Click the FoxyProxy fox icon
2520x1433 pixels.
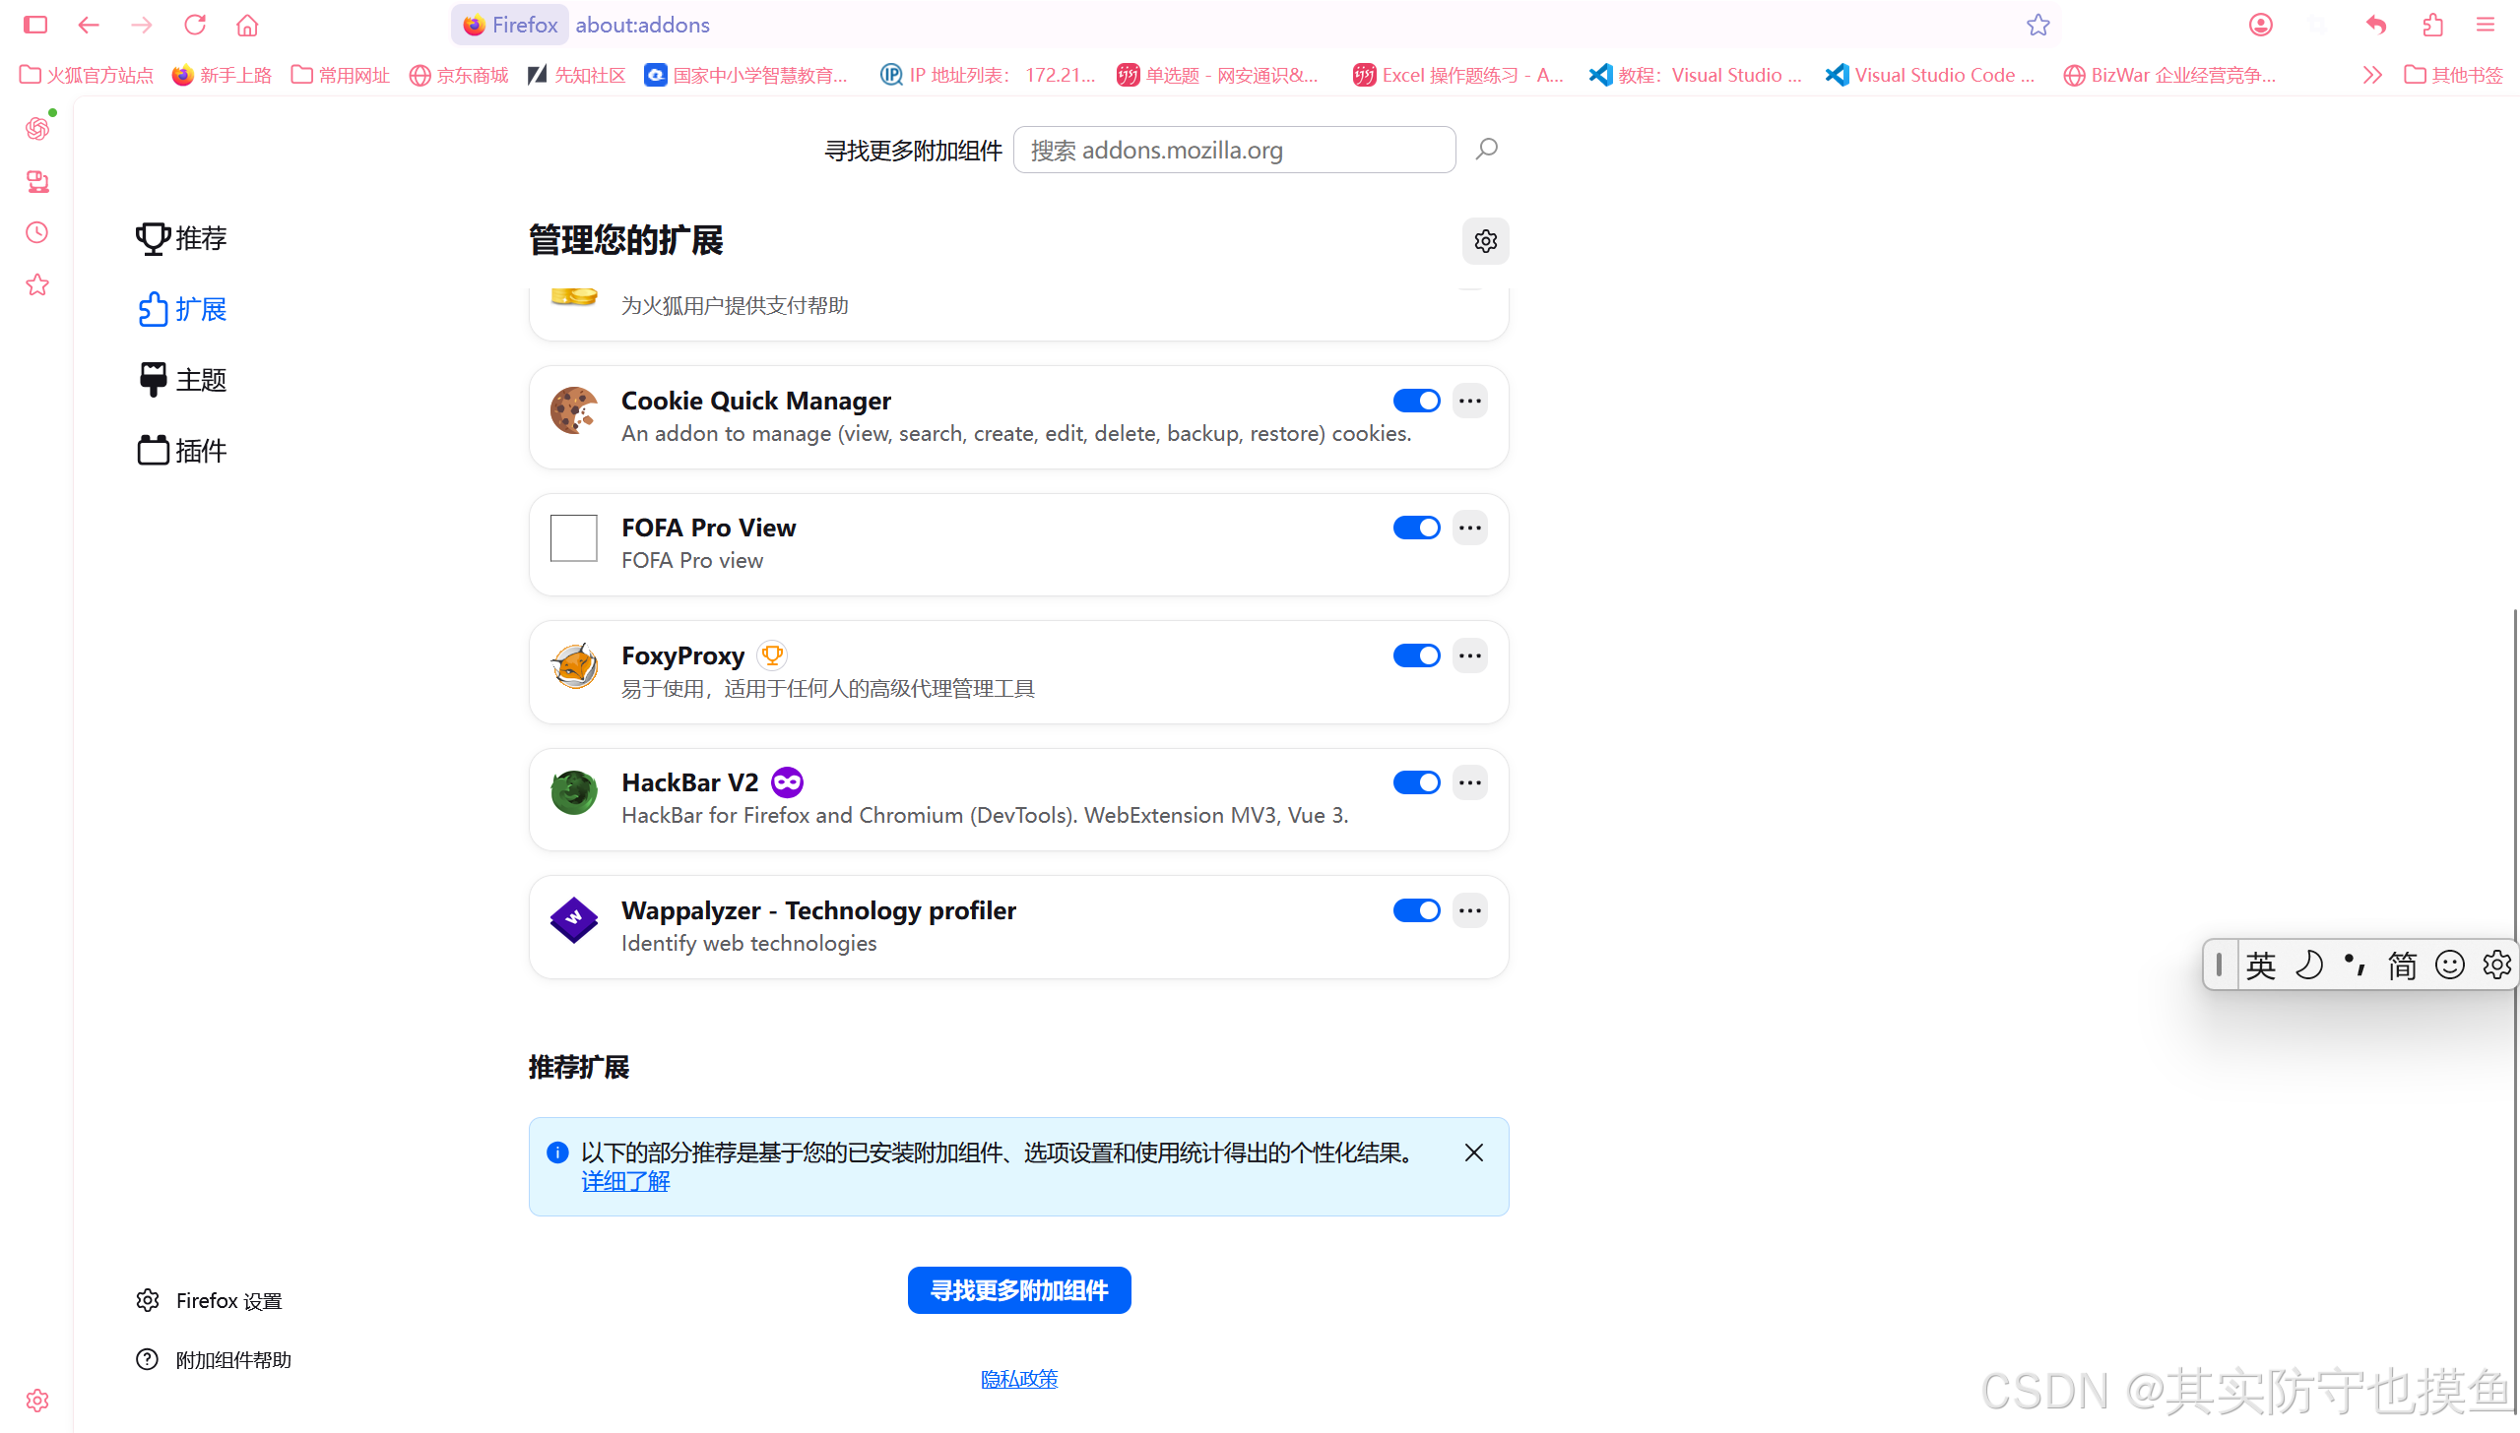[x=574, y=666]
